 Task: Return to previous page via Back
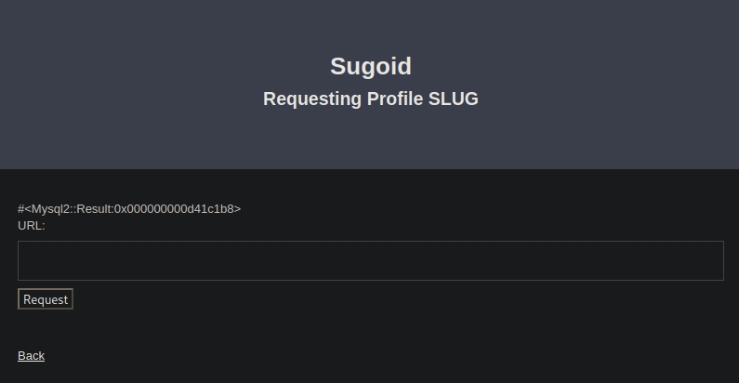(x=31, y=356)
